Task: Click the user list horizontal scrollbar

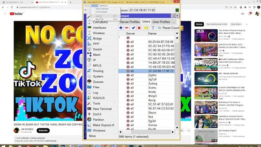Action: [x=146, y=132]
